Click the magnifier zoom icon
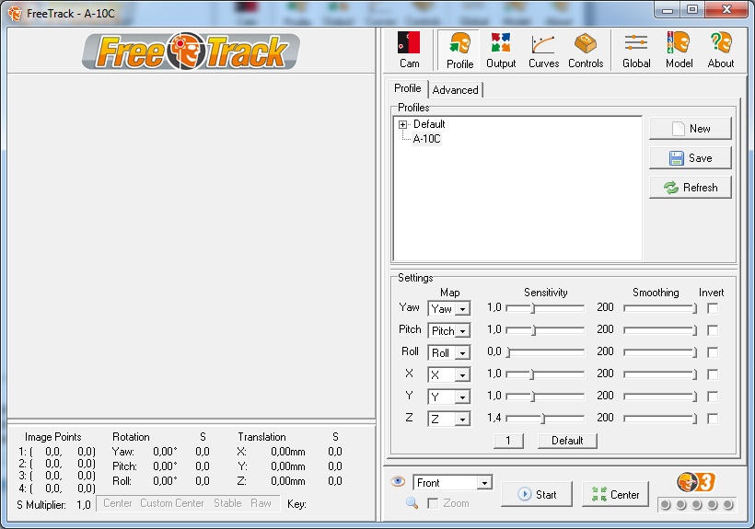The height and width of the screenshot is (529, 755). (412, 503)
